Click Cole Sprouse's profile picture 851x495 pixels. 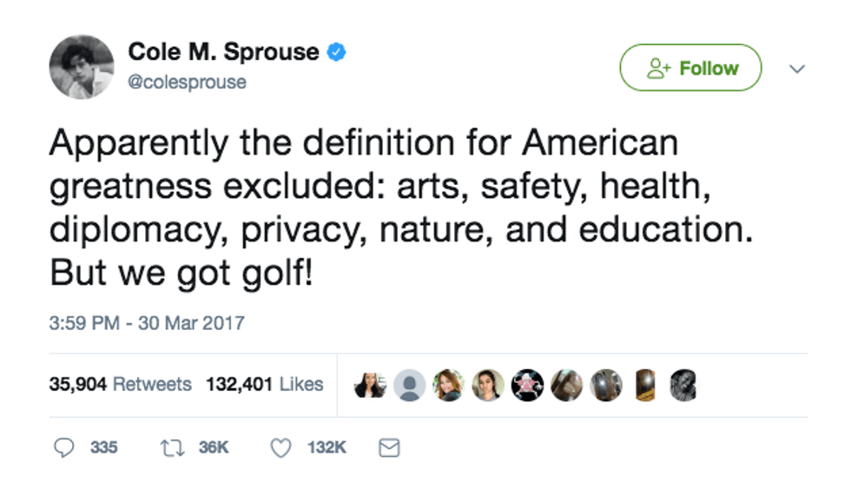click(82, 67)
